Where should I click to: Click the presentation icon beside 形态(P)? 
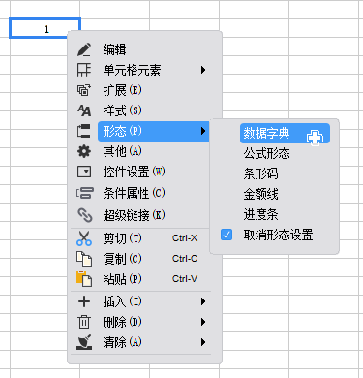(x=84, y=131)
